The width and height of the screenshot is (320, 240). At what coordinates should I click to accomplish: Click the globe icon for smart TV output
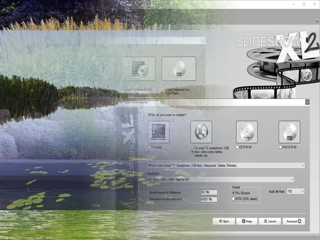201,132
